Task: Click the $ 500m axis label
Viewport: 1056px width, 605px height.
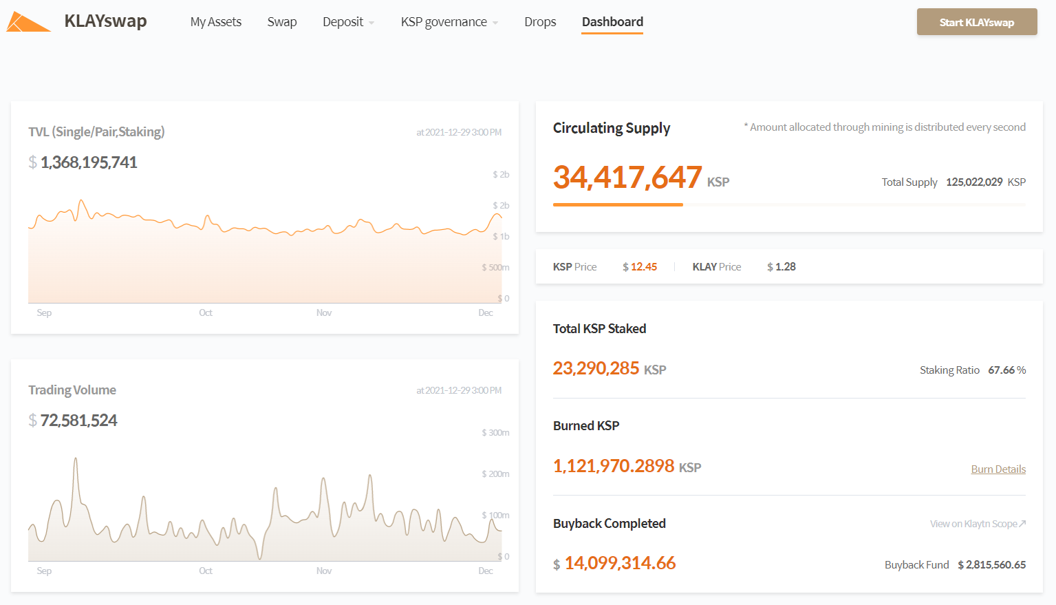Action: [495, 268]
